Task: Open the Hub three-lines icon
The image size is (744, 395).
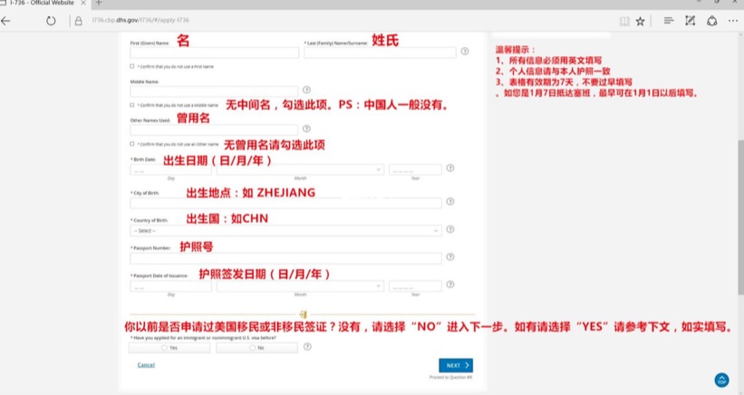Action: 668,20
